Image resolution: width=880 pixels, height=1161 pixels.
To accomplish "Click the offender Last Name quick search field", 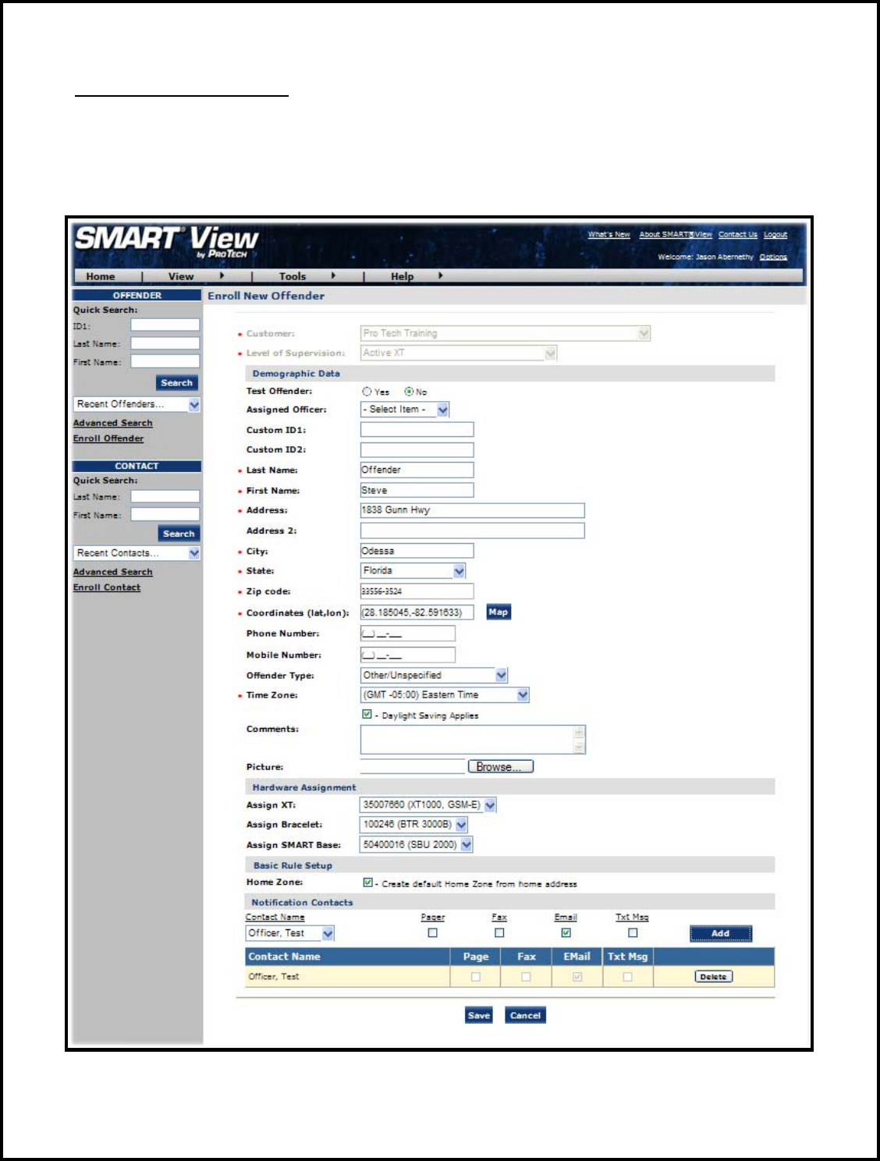I will tap(165, 343).
